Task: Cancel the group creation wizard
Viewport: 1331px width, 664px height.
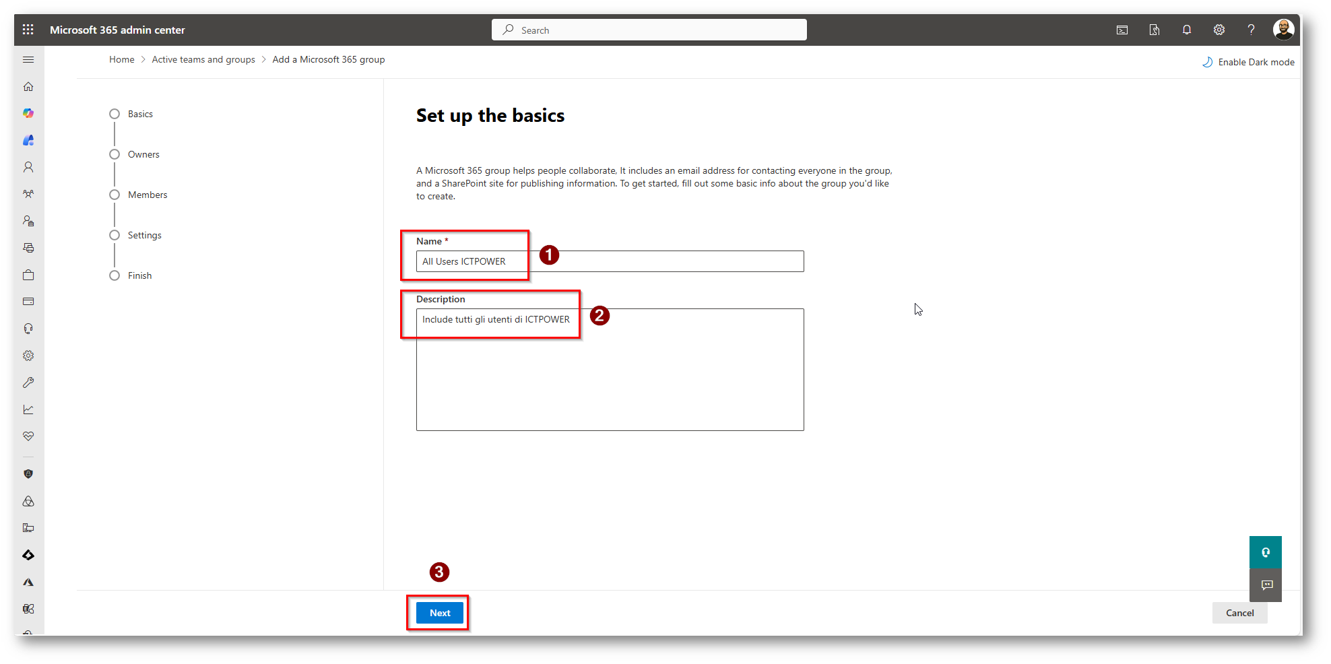Action: click(x=1239, y=613)
